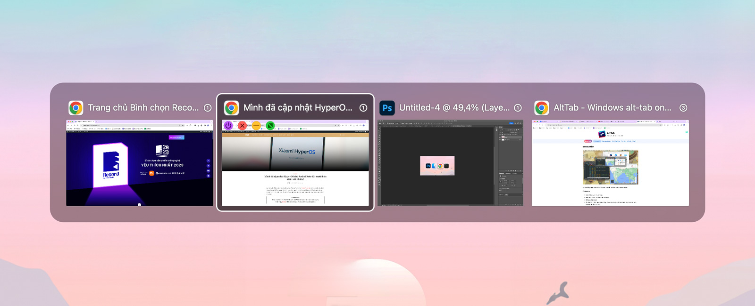Click Chrome icon beside 'Mình đã cập nhật'
The image size is (755, 306).
tap(231, 108)
